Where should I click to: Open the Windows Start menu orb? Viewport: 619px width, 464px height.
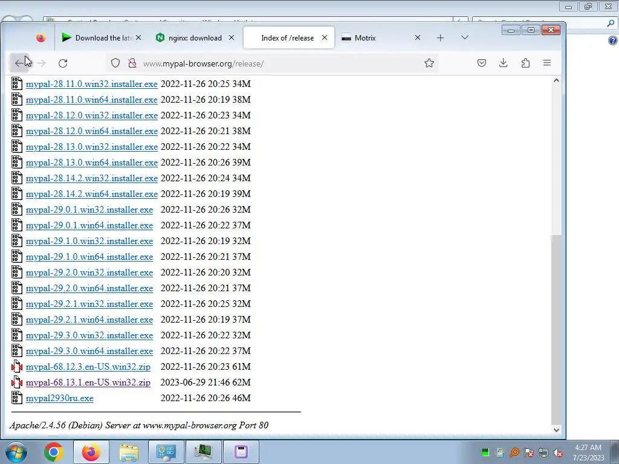(x=16, y=452)
